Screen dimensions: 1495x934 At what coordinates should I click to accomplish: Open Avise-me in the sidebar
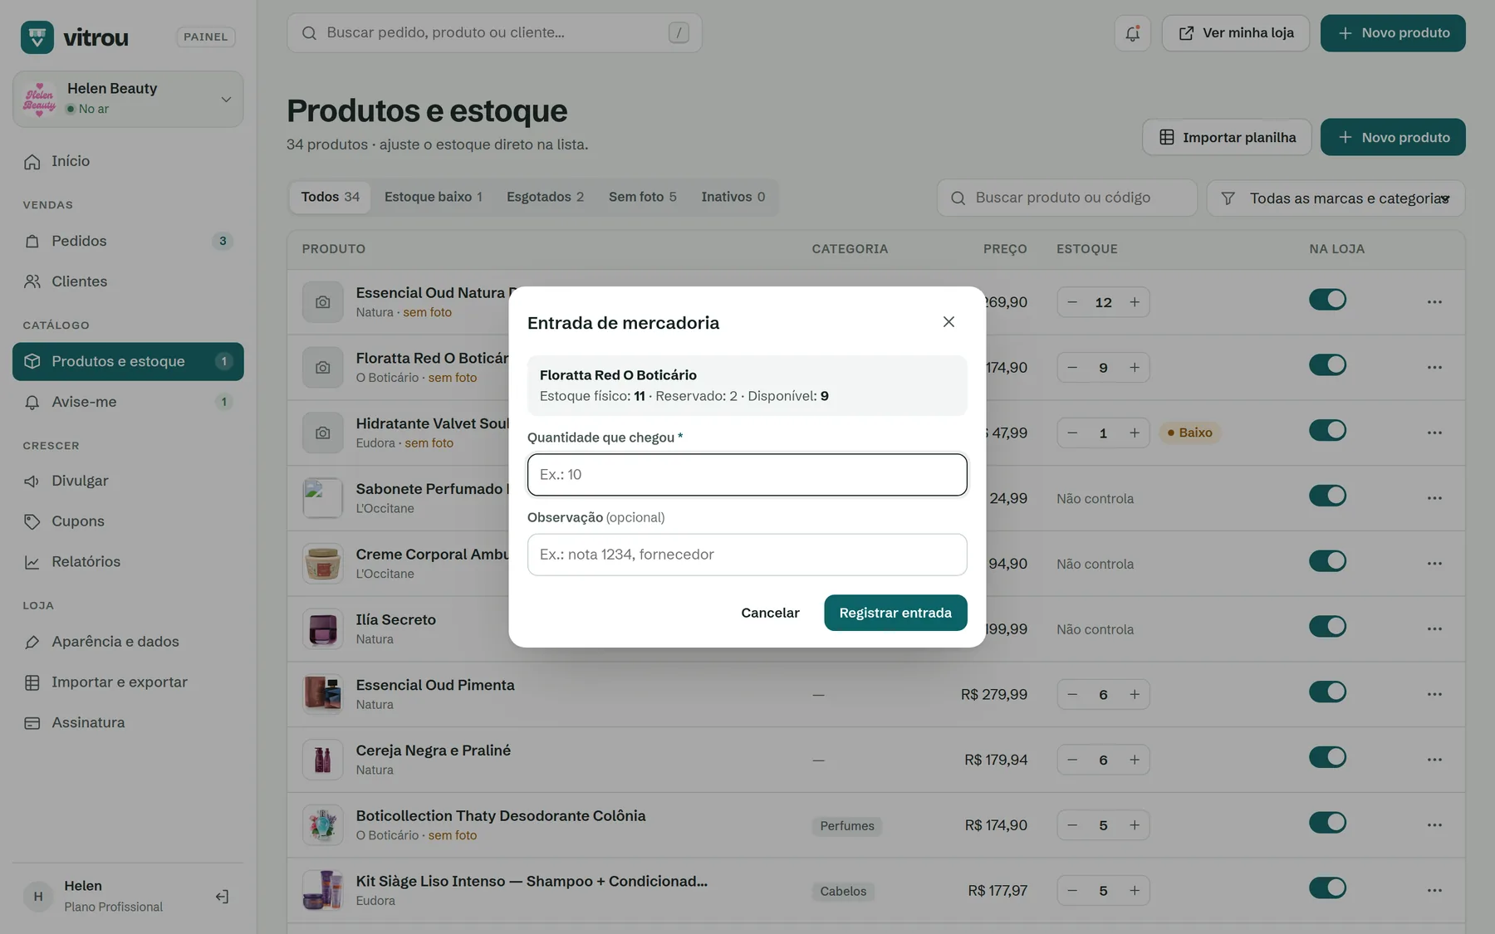[128, 402]
